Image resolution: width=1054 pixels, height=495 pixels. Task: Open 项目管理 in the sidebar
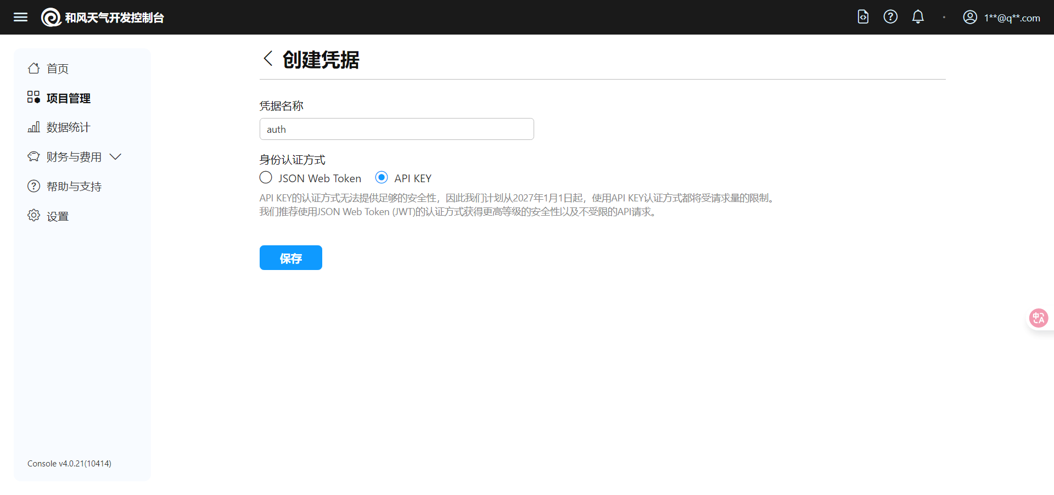68,98
